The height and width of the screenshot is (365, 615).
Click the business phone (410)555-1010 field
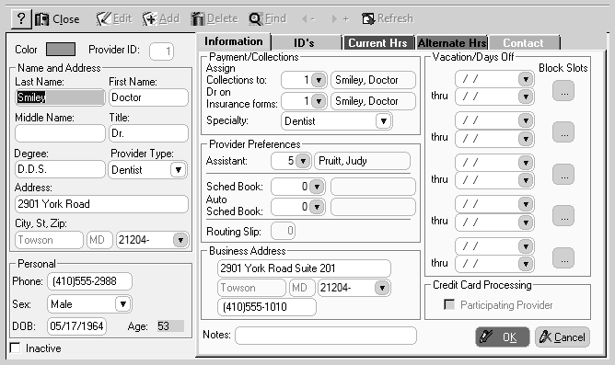coord(267,307)
